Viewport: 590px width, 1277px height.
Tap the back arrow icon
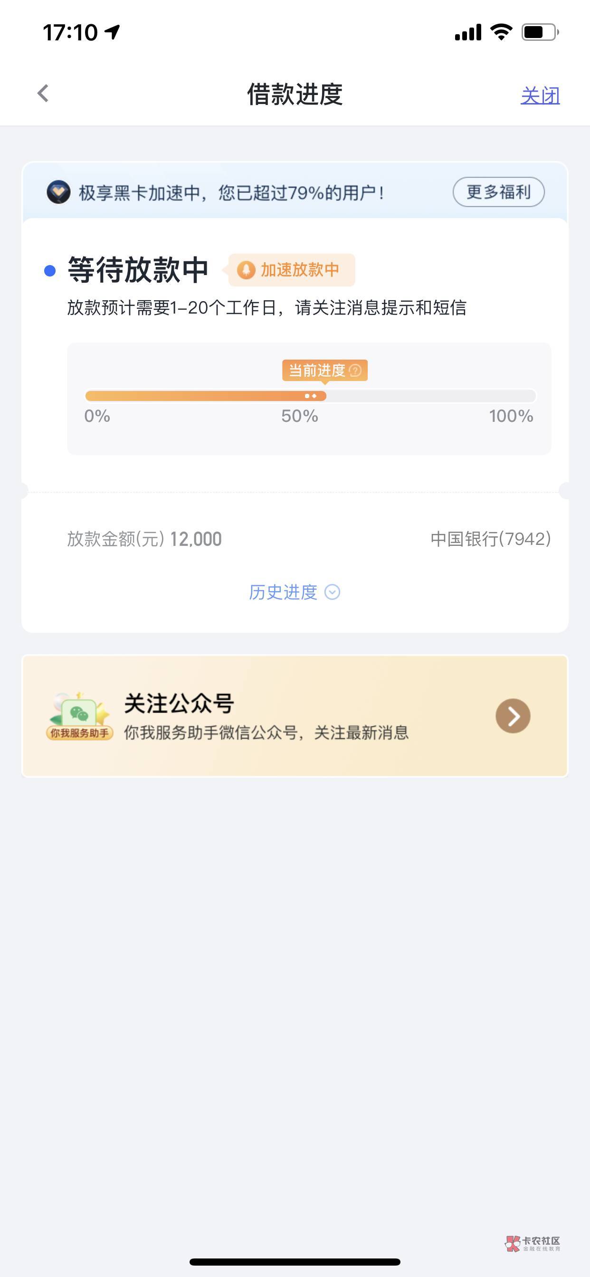43,93
